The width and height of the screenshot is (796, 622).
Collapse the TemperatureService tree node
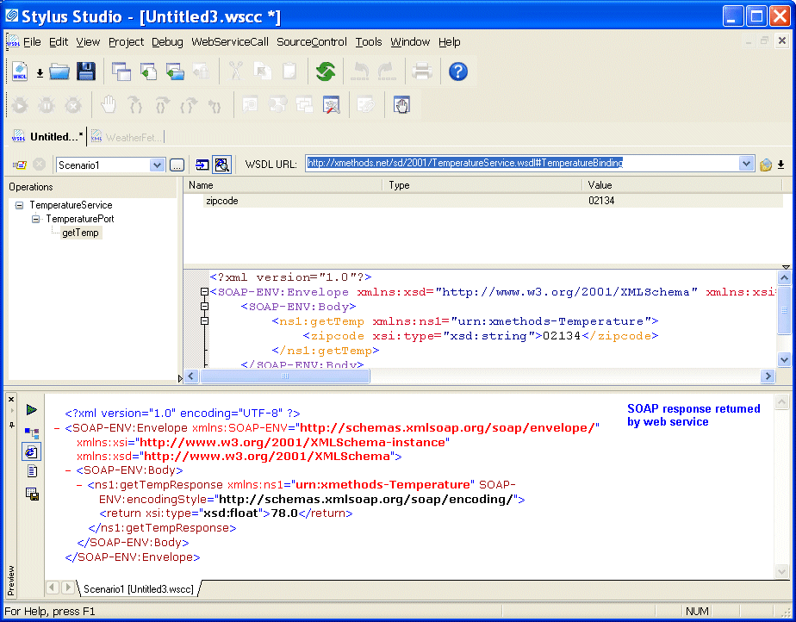(20, 205)
